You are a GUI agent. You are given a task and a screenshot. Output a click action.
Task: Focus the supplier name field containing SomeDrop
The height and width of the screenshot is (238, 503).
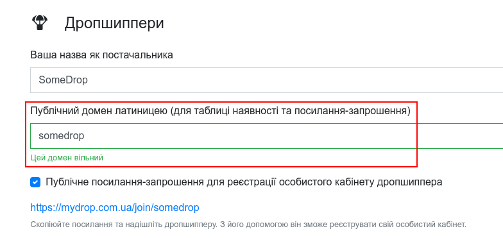(267, 80)
